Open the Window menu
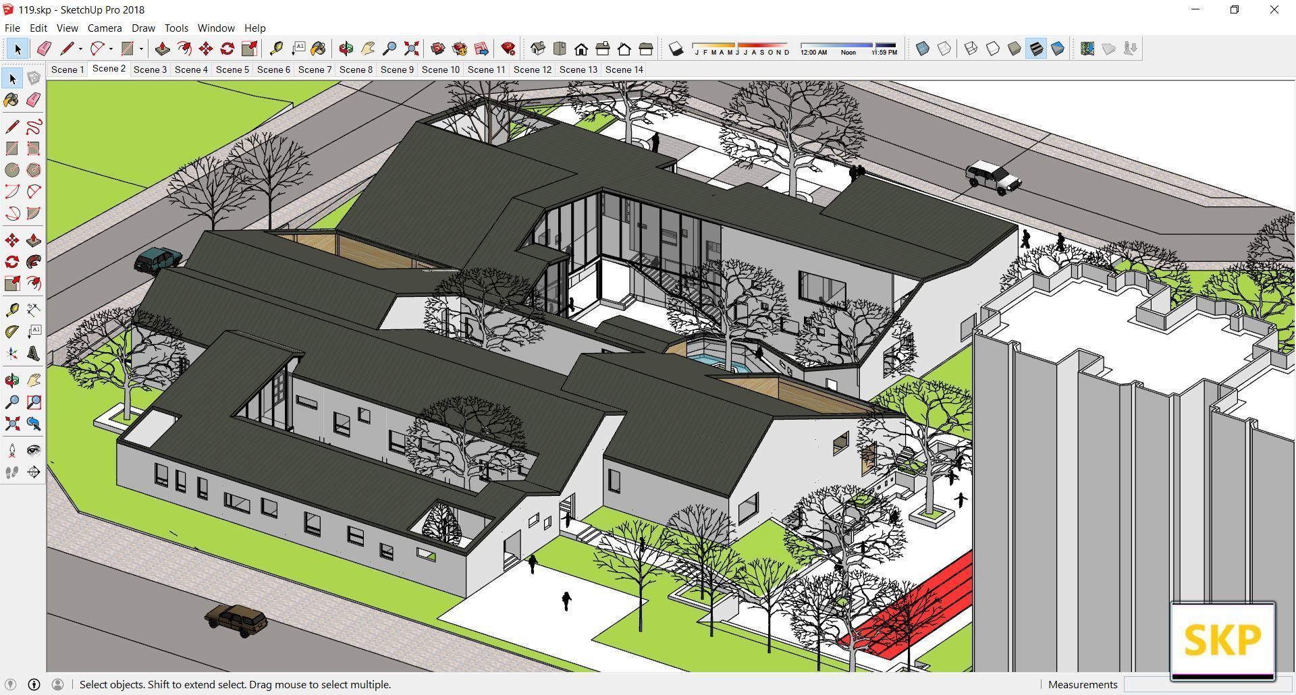The height and width of the screenshot is (695, 1296). pyautogui.click(x=216, y=28)
